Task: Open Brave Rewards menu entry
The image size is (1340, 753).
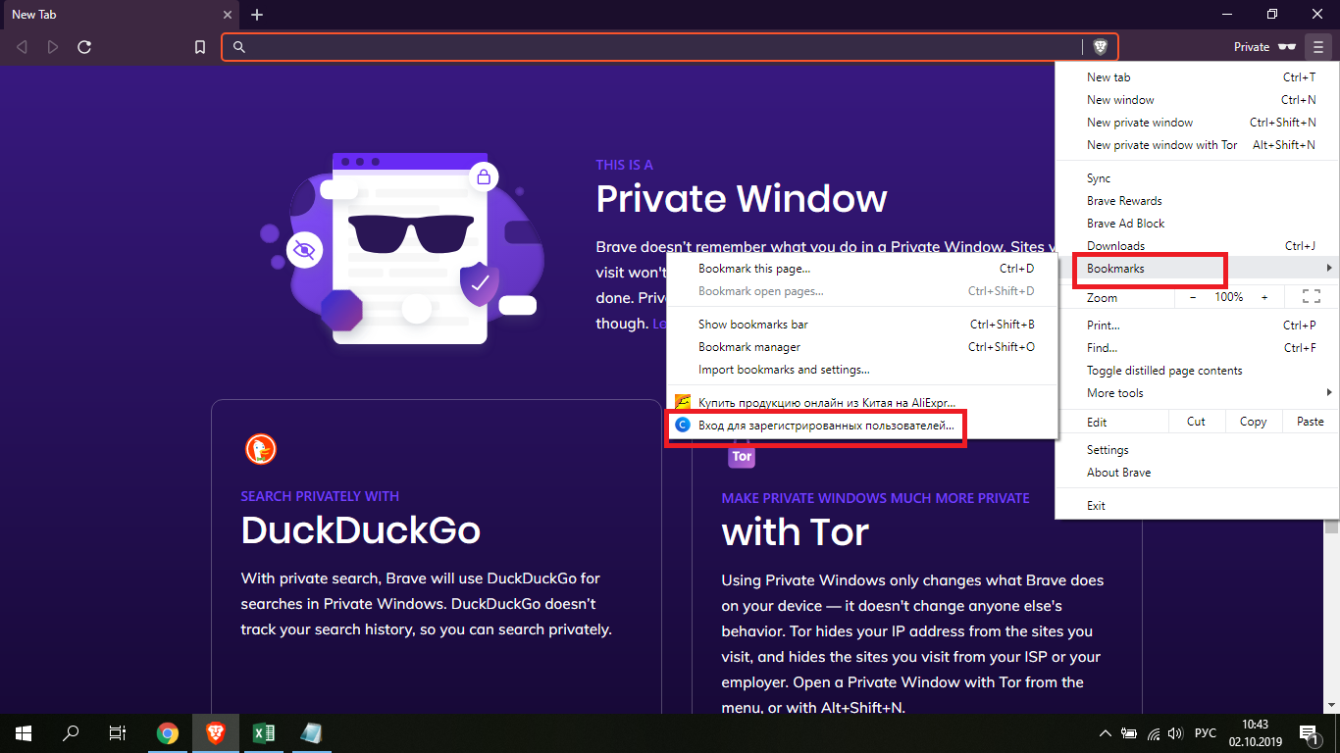Action: click(1197, 201)
